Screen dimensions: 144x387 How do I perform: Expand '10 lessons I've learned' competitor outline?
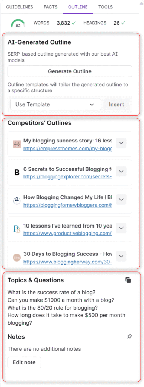click(x=121, y=228)
